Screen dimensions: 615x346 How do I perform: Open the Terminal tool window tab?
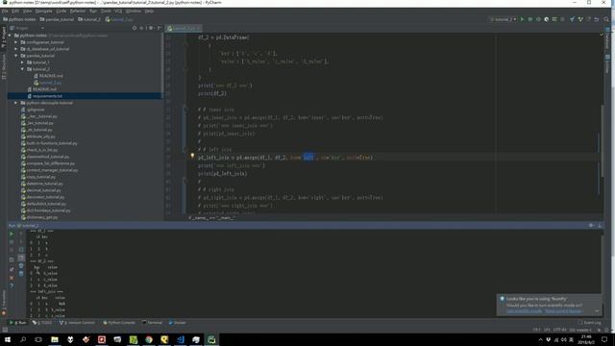coord(152,323)
